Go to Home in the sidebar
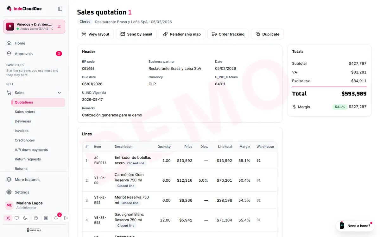Viewport: 380px width, 237px height. click(x=34, y=43)
